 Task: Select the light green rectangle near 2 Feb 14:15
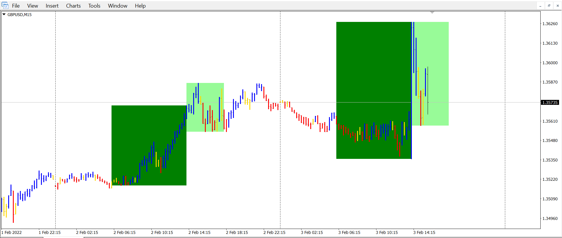click(x=211, y=91)
